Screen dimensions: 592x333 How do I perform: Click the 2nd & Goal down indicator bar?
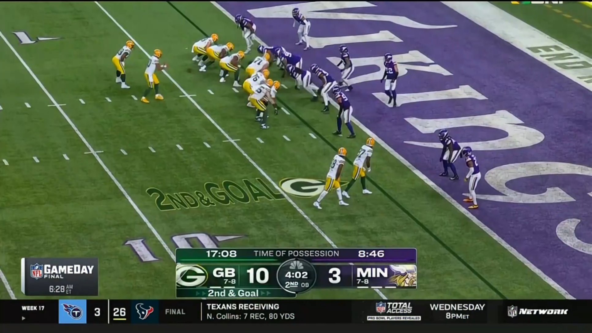tap(233, 293)
